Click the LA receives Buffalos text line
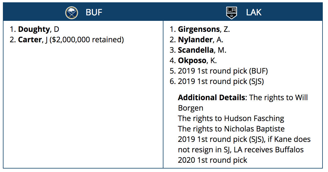 pos(240,150)
